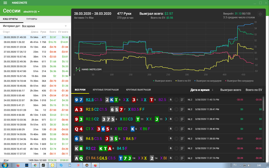Image resolution: width=269 pixels, height=168 pixels.
Task: Expand the truncated actions of the 9-3 hand
Action: click(x=166, y=119)
